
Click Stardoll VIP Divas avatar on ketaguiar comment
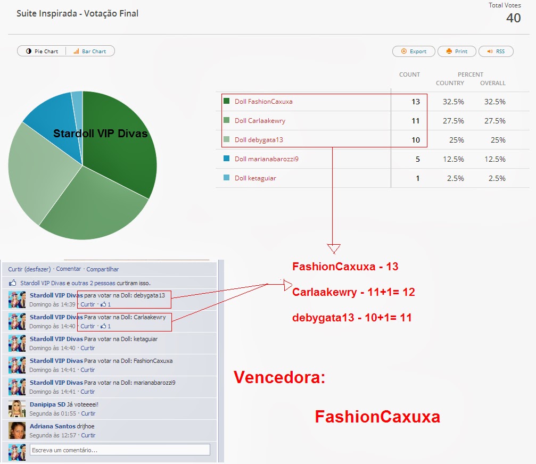coord(17,343)
